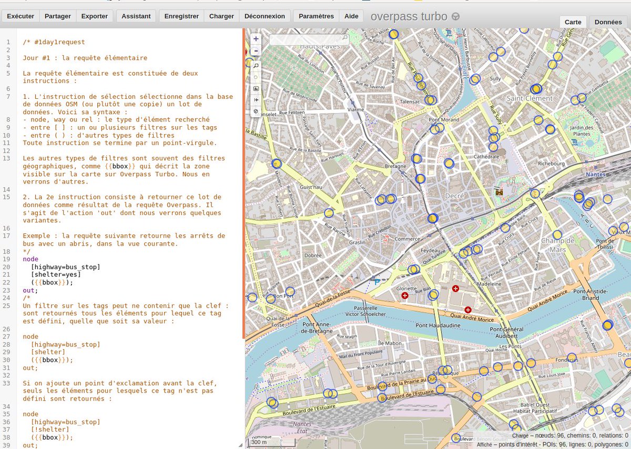The height and width of the screenshot is (449, 631).
Task: Click the red cross marker left of Gloriette
Action: (x=405, y=296)
